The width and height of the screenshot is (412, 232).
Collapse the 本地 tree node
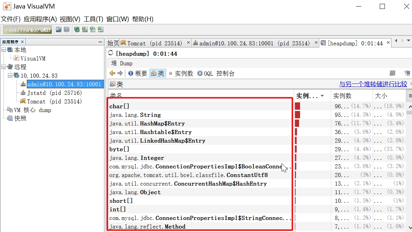click(3, 50)
